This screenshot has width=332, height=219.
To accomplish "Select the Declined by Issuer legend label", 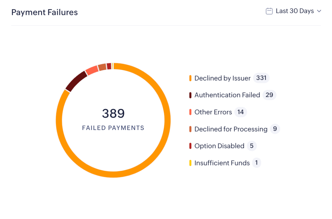I will point(222,78).
